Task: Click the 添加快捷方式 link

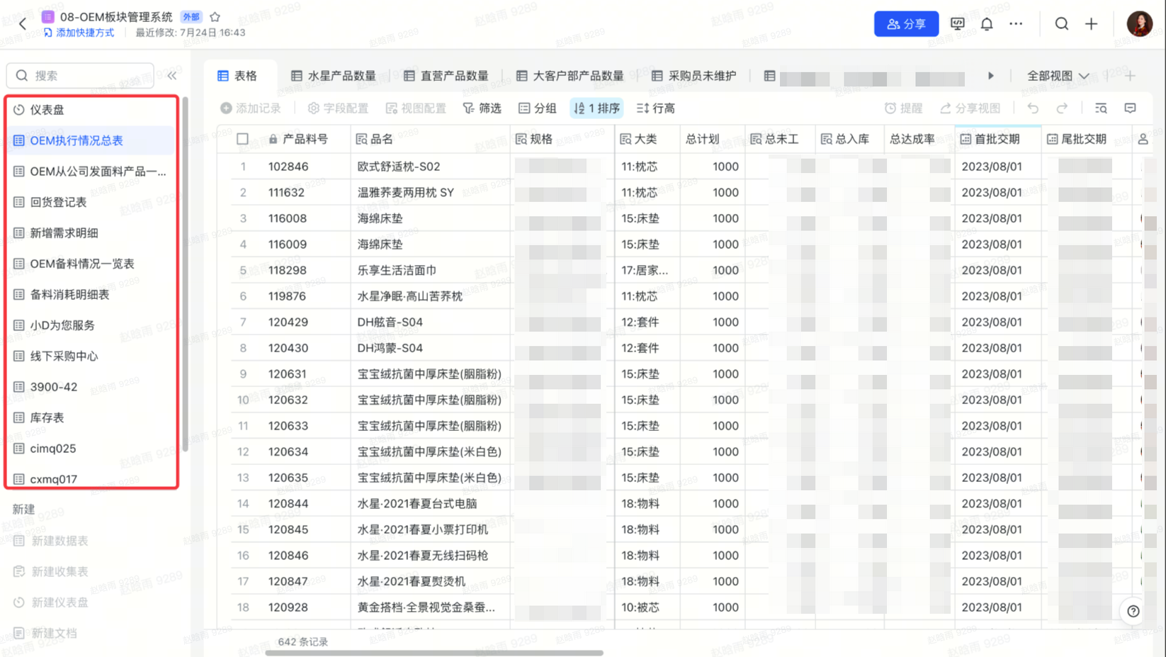Action: (79, 33)
